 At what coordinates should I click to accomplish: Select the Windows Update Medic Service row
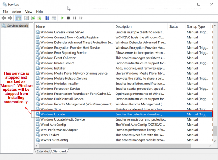[62, 119]
